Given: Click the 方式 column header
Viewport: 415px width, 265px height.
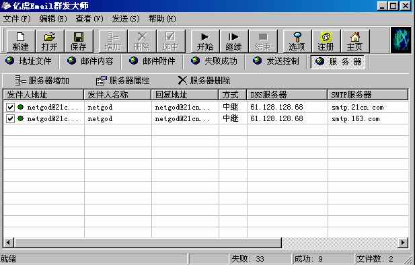Looking at the screenshot, I should click(233, 95).
